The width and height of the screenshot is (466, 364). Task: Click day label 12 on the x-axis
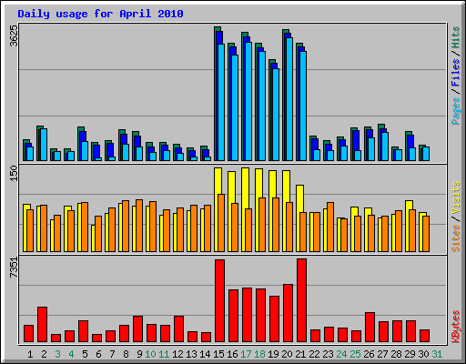pyautogui.click(x=177, y=354)
